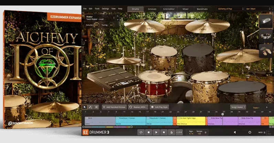Image resolution: width=274 pixels, height=143 pixels.
Task: Click the record button in the transport
Action: click(164, 132)
